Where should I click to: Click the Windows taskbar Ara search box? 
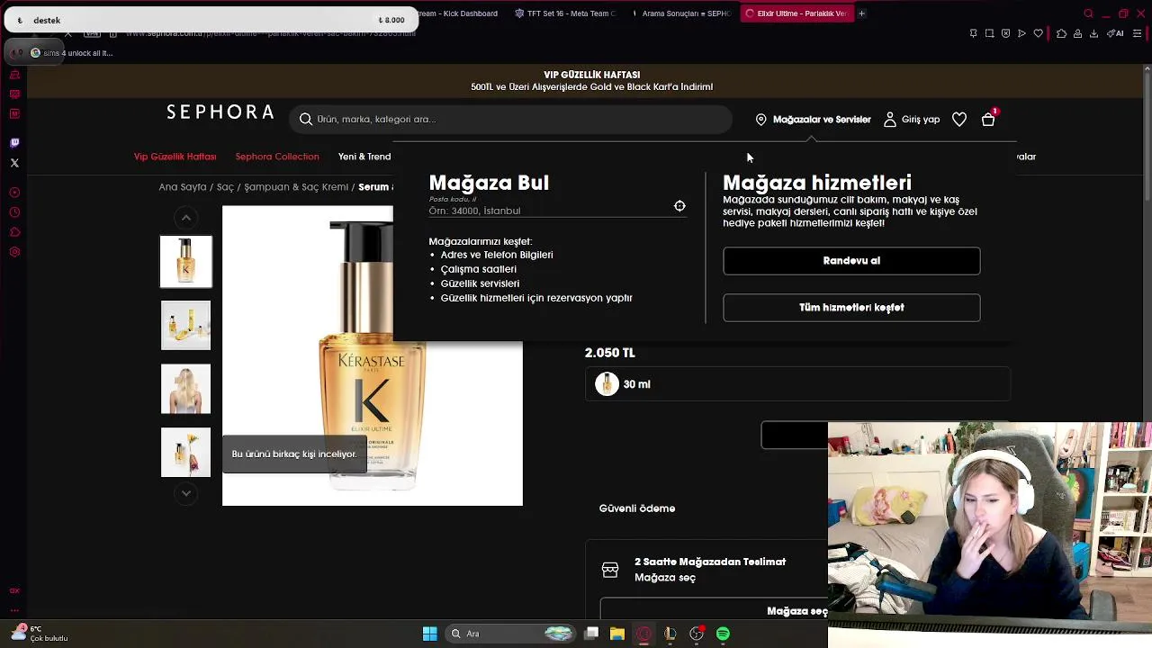[510, 634]
